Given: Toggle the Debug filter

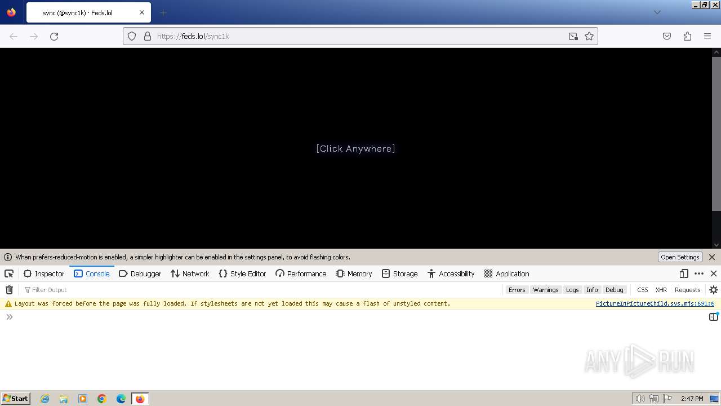Looking at the screenshot, I should point(615,290).
